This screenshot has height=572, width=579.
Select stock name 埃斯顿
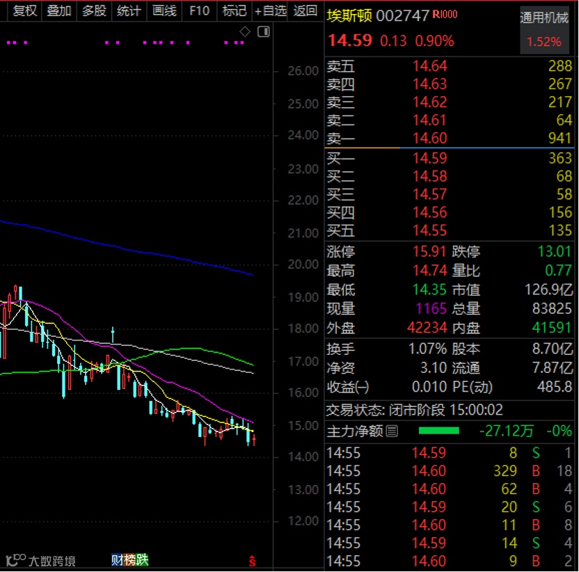click(349, 16)
